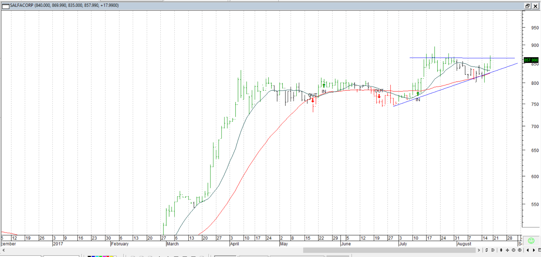
Task: Click the 16 date tick on timeline
Action: click(81, 238)
